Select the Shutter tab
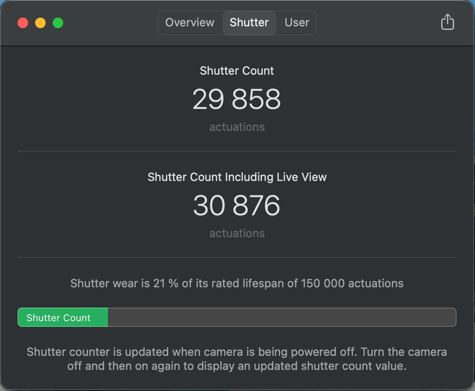The image size is (475, 391). tap(249, 23)
